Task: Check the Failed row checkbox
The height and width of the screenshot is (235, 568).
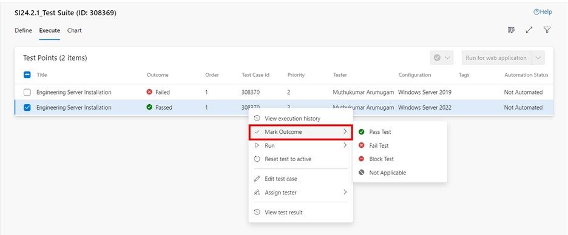Action: (27, 92)
